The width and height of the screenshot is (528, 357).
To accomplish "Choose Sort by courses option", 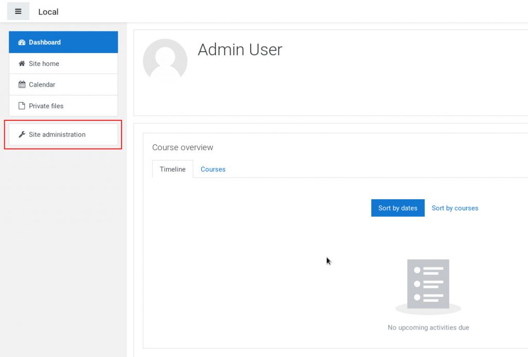I will [x=455, y=208].
